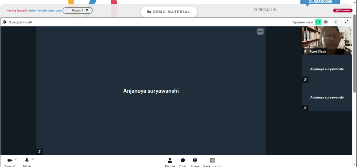
Task: Click the P button in call header
Action: pyautogui.click(x=336, y=22)
